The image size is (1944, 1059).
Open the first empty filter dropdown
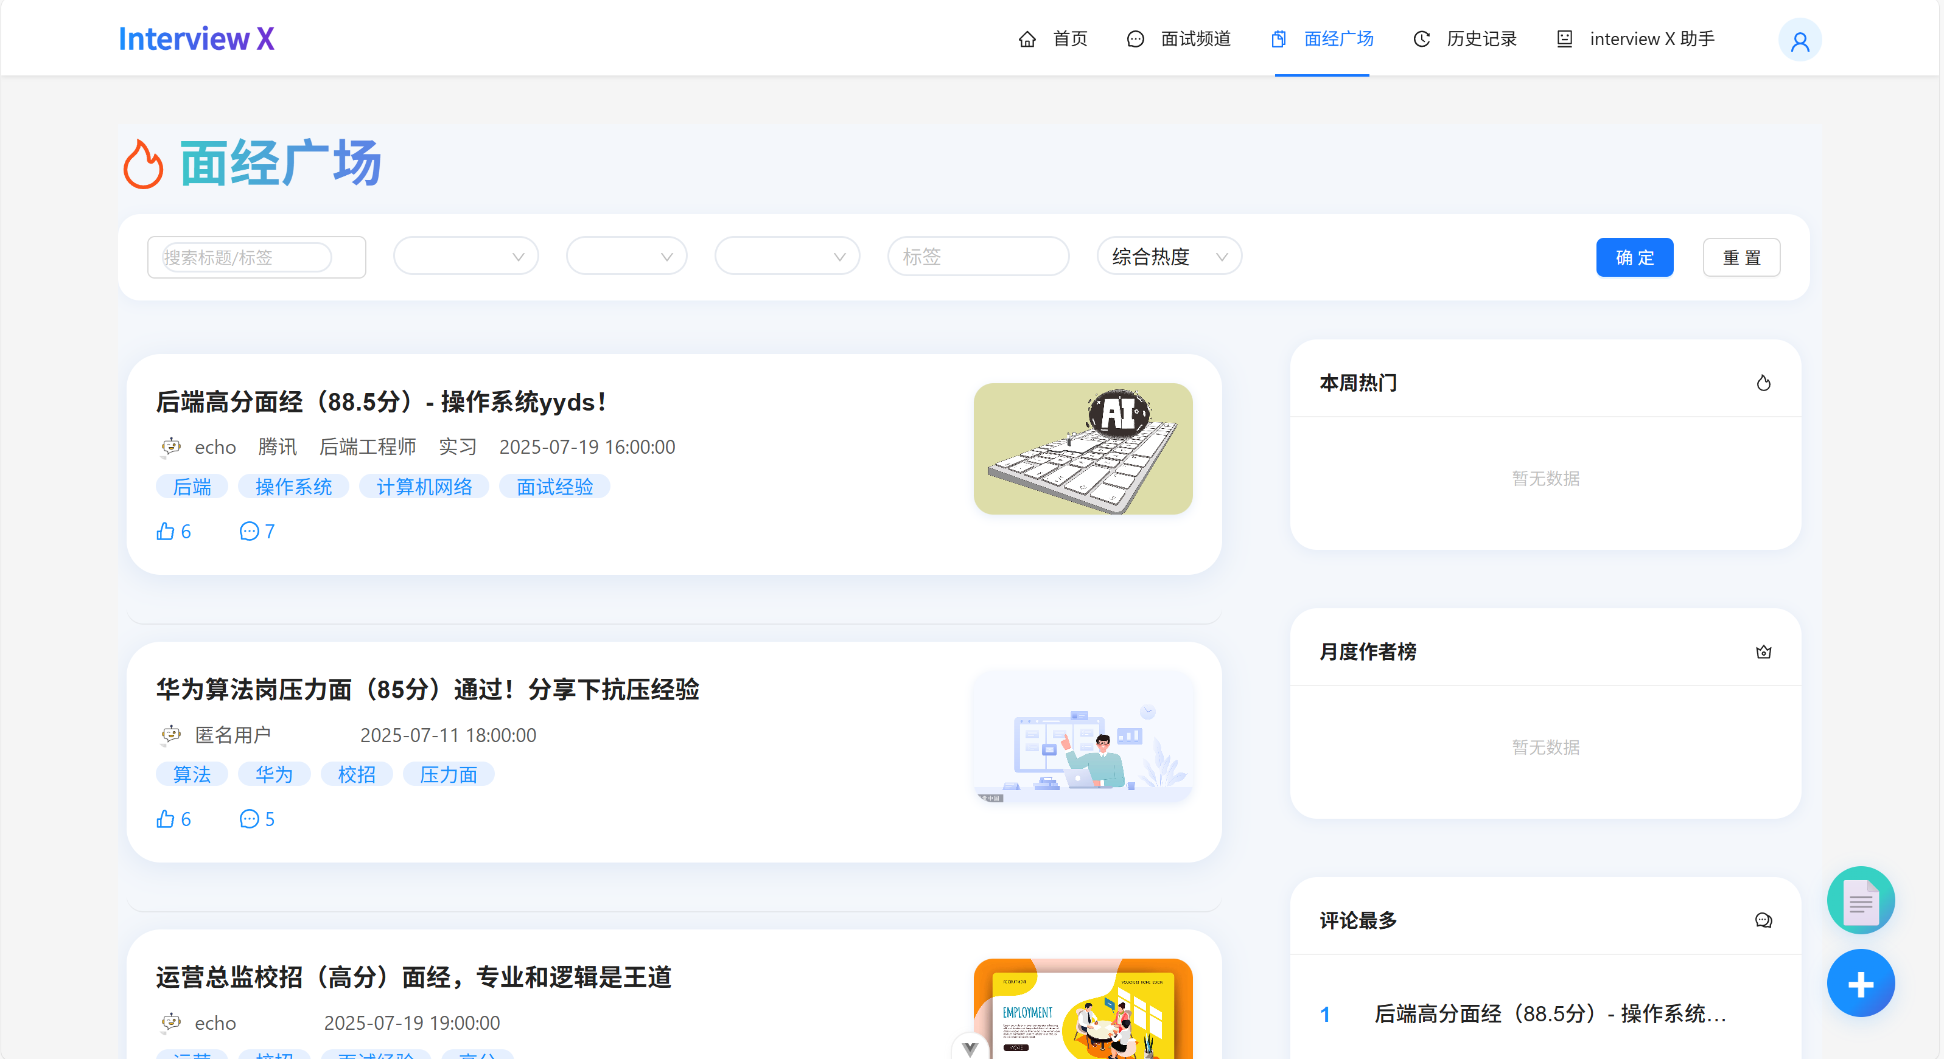click(x=466, y=257)
